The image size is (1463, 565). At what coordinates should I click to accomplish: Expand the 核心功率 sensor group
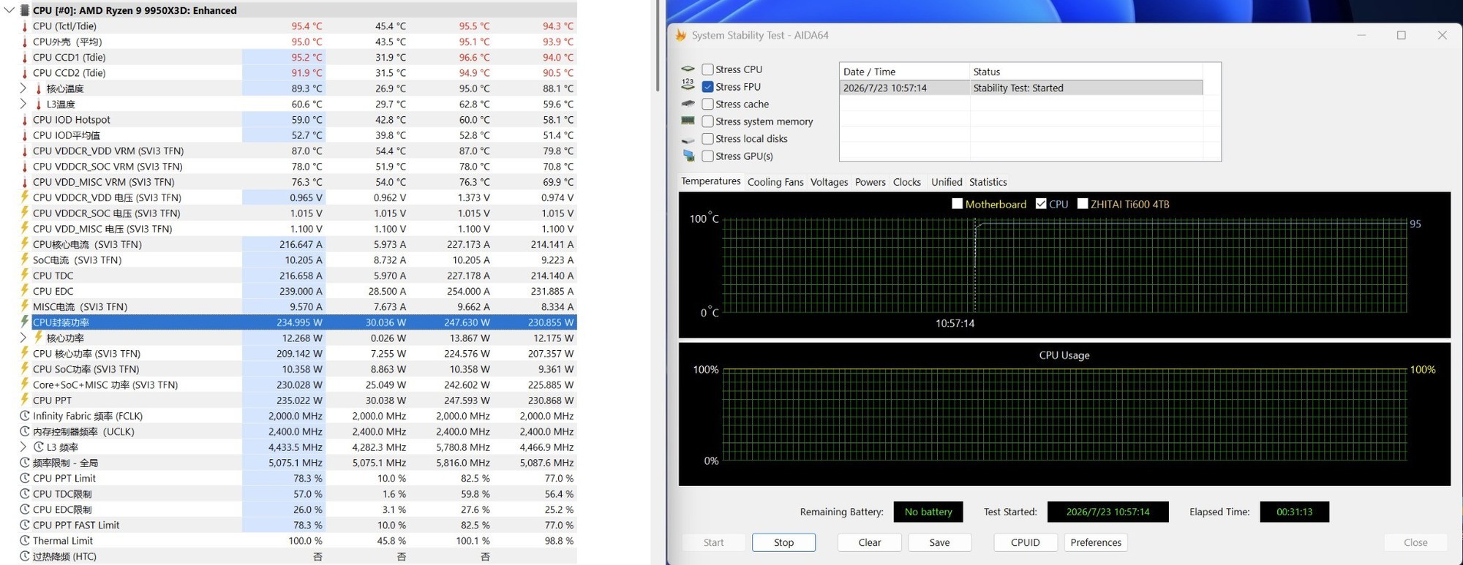click(x=23, y=338)
